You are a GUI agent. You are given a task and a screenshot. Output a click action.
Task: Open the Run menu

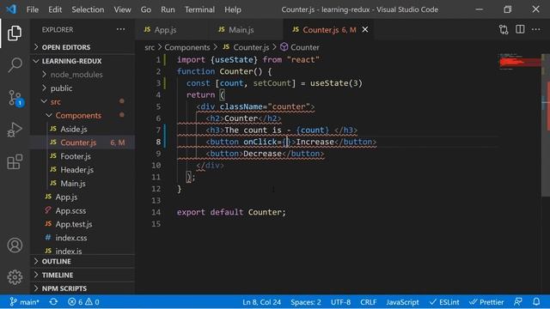pyautogui.click(x=168, y=9)
